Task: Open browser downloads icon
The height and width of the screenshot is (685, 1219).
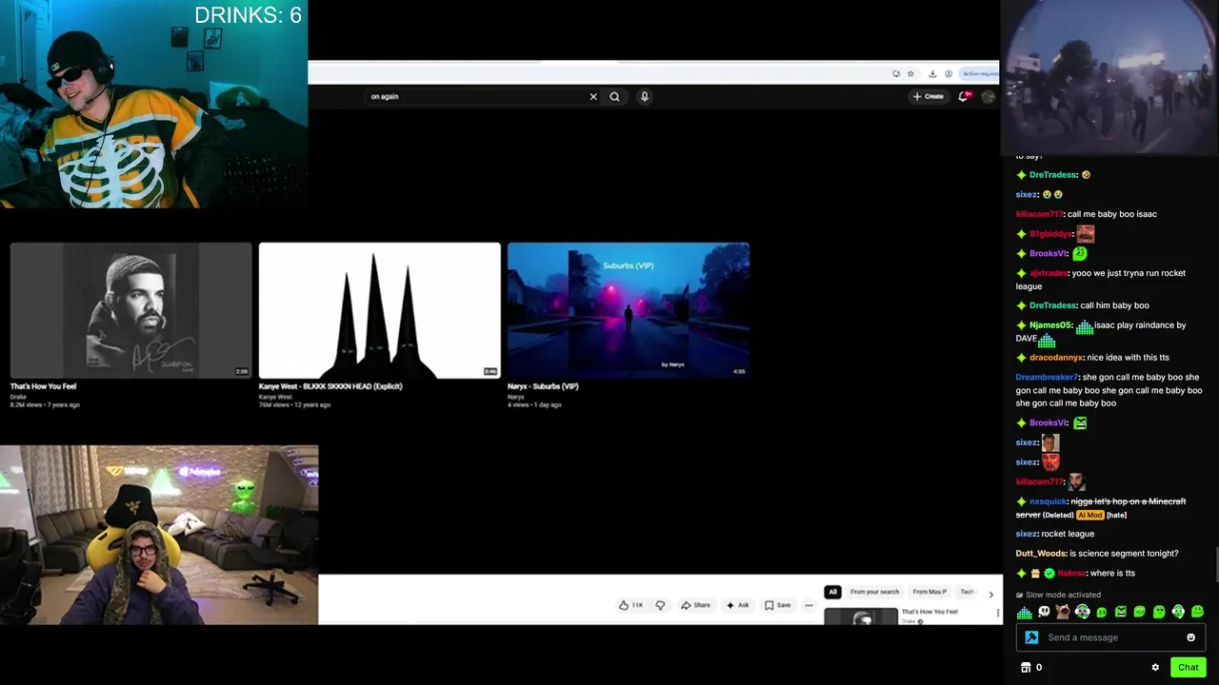Action: tap(932, 73)
